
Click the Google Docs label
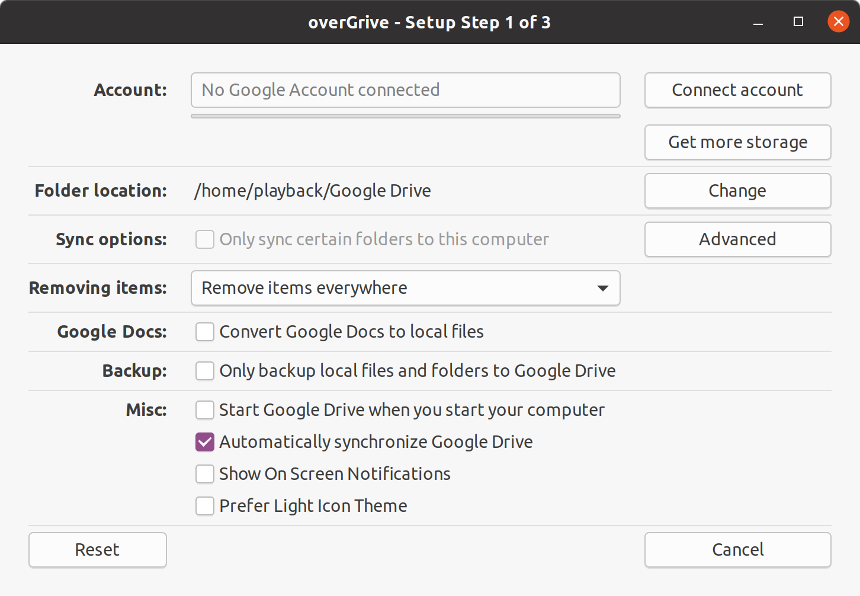coord(112,332)
